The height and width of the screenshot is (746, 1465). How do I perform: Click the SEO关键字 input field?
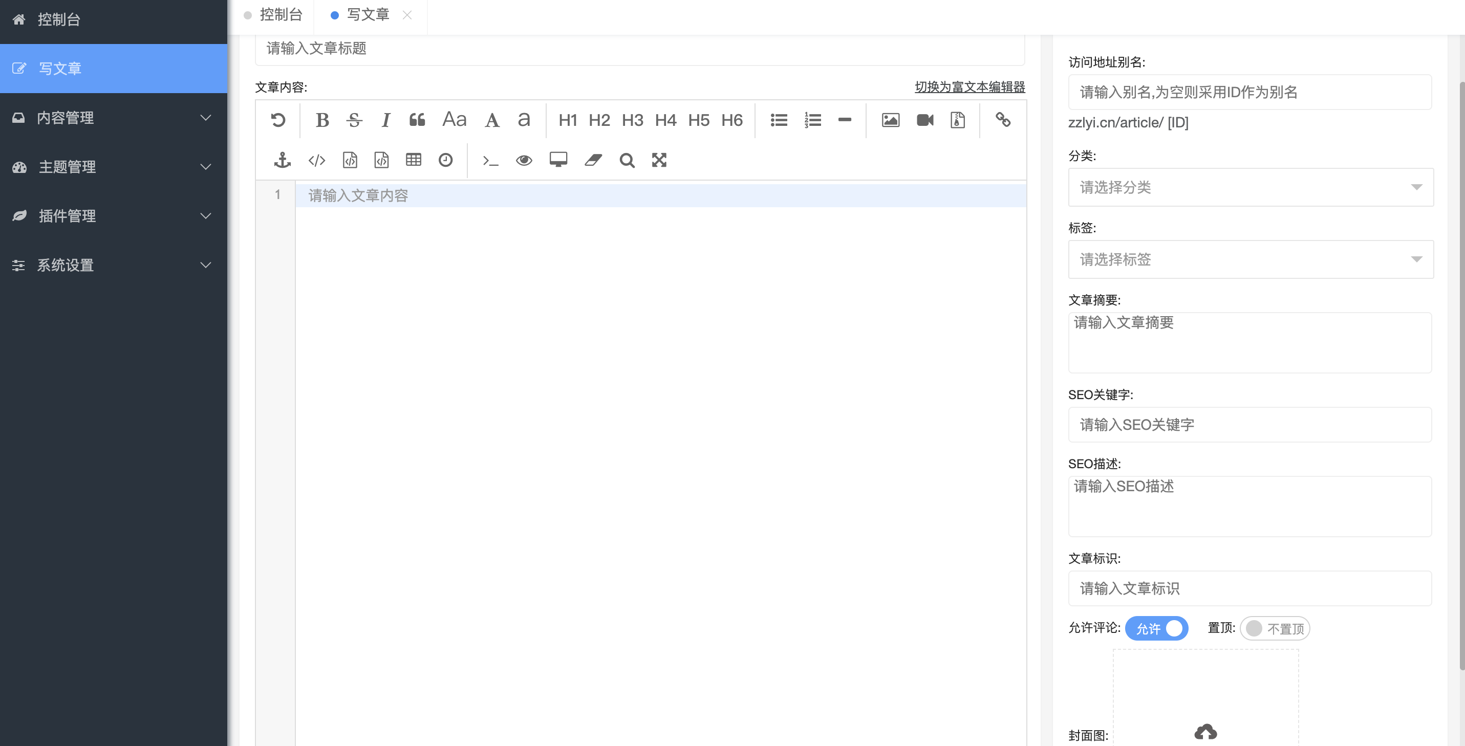click(1249, 425)
